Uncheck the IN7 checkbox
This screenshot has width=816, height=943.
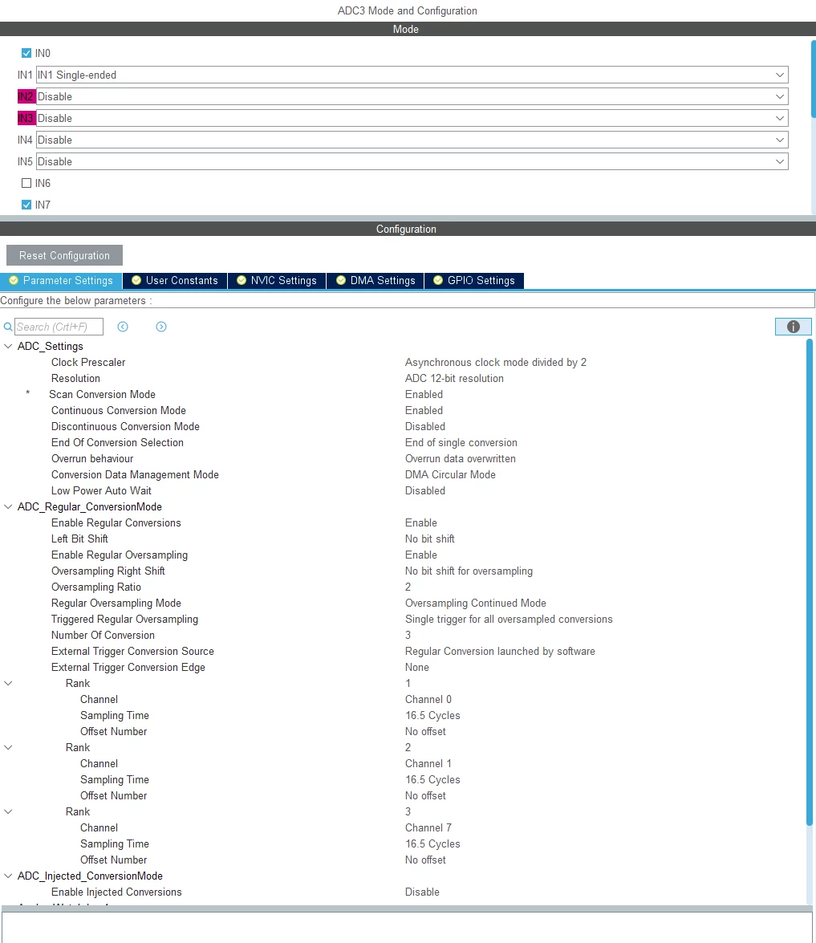[x=26, y=205]
